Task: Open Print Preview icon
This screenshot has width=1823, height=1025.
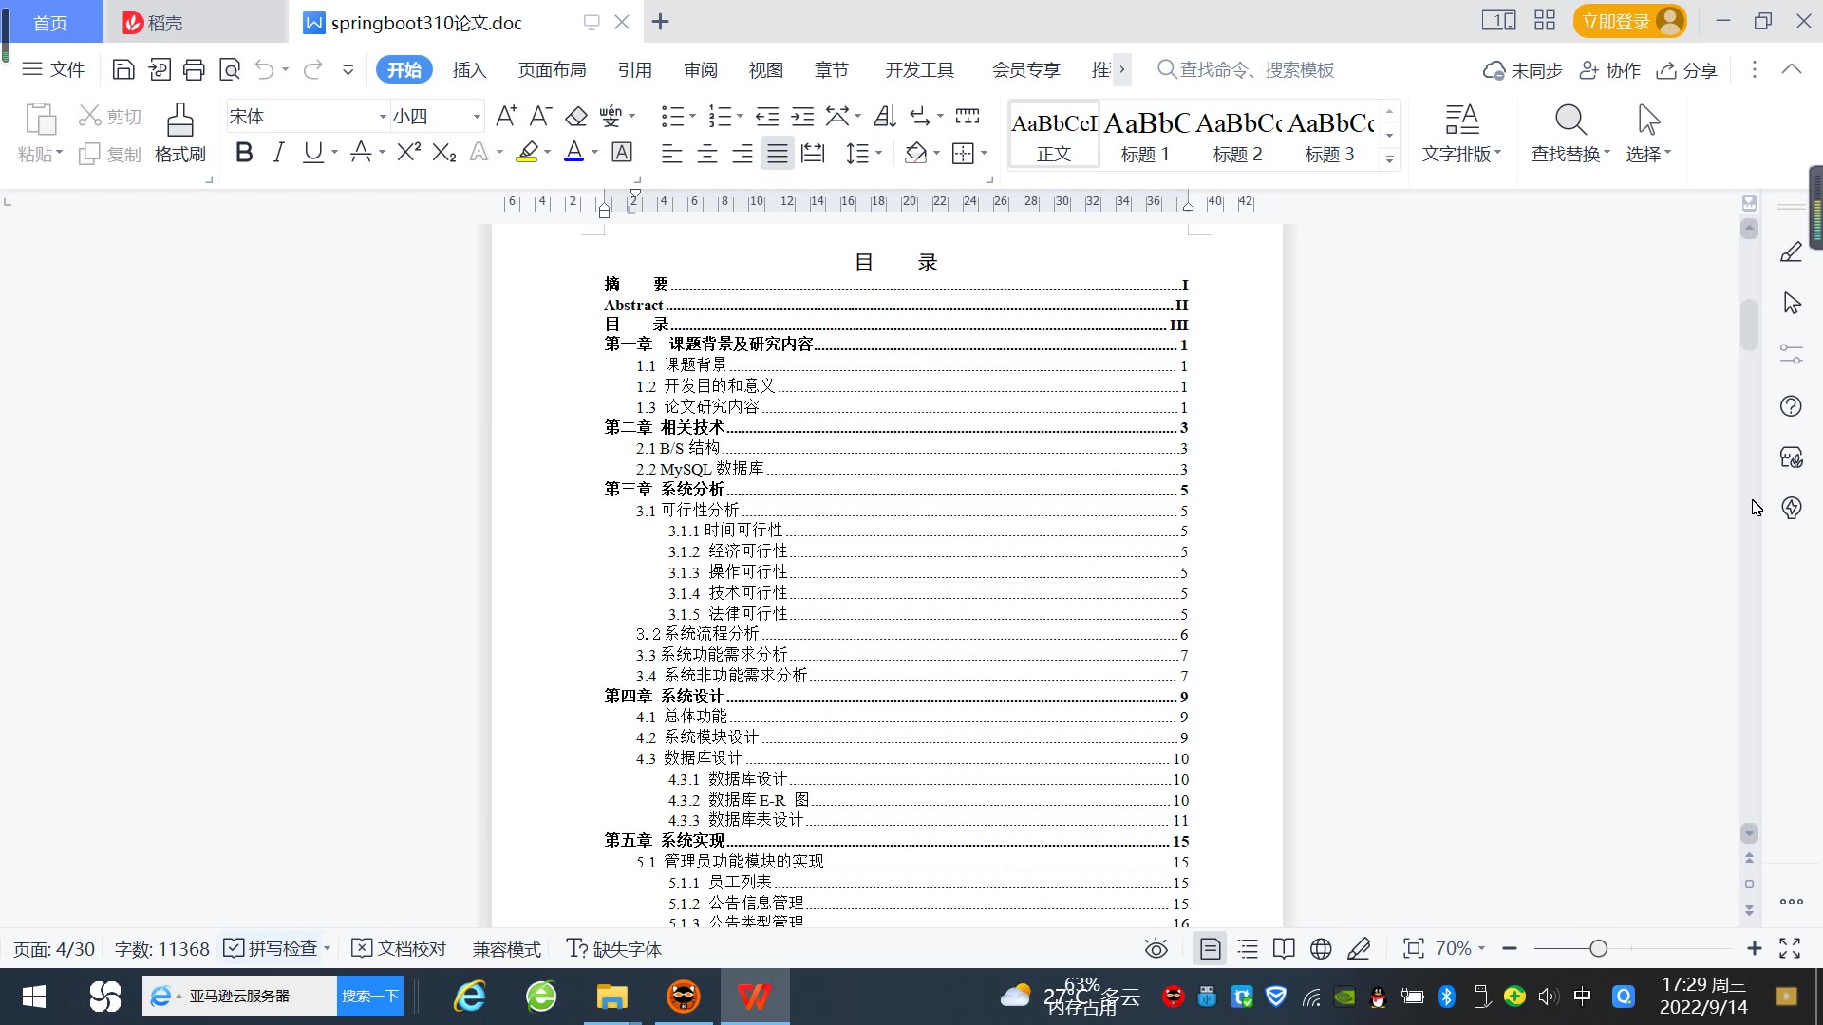Action: 230,69
